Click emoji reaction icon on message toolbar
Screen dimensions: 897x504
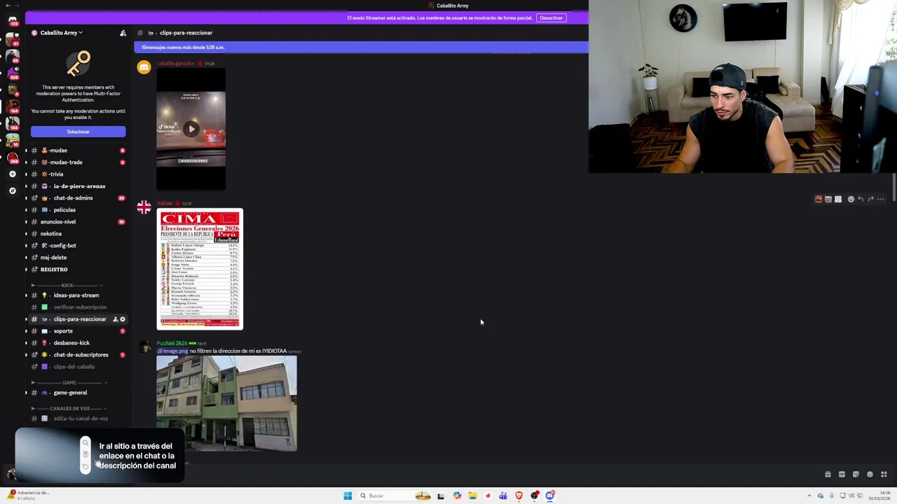[x=851, y=199]
